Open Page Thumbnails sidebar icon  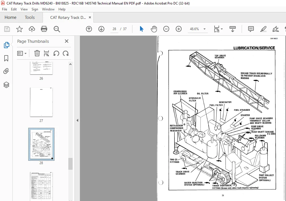pyautogui.click(x=6, y=45)
